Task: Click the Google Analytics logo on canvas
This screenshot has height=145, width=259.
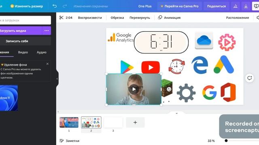Action: click(x=121, y=37)
